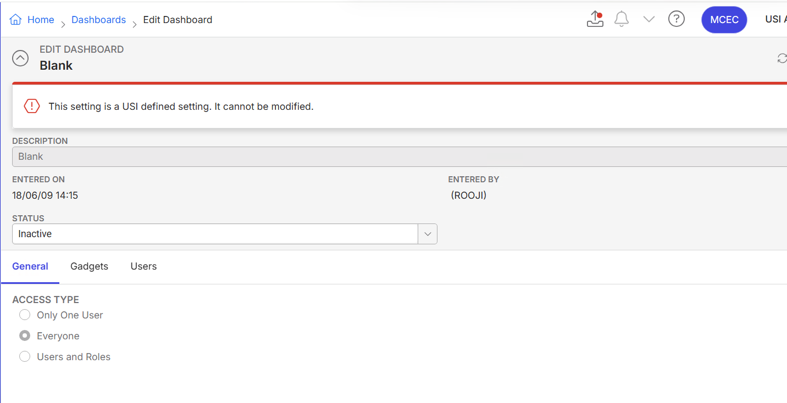This screenshot has height=403, width=787.
Task: Choose the Users and Roles option
Action: (25, 357)
